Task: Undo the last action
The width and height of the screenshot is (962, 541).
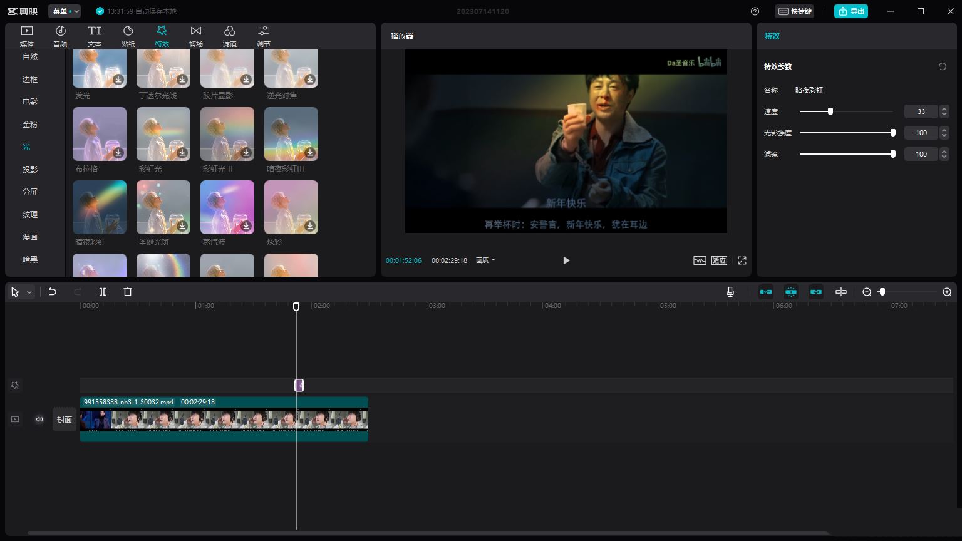Action: click(53, 292)
